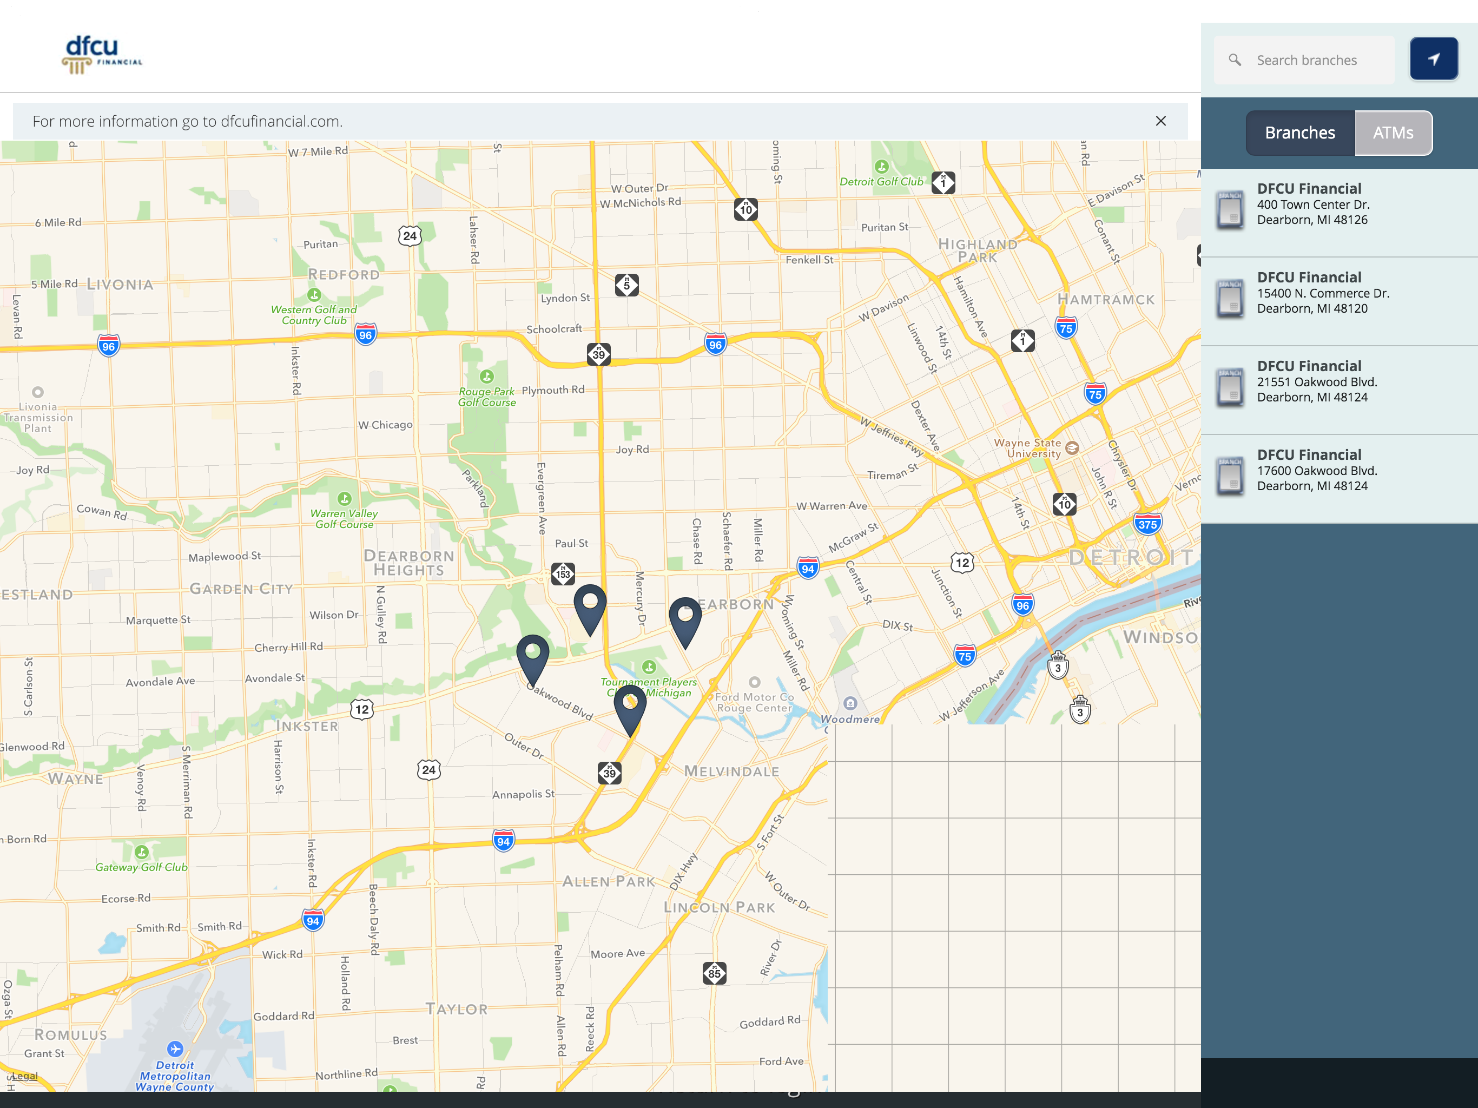Click the Rouge Park Golf Course marker
Viewport: 1478px width, 1108px height.
(487, 377)
